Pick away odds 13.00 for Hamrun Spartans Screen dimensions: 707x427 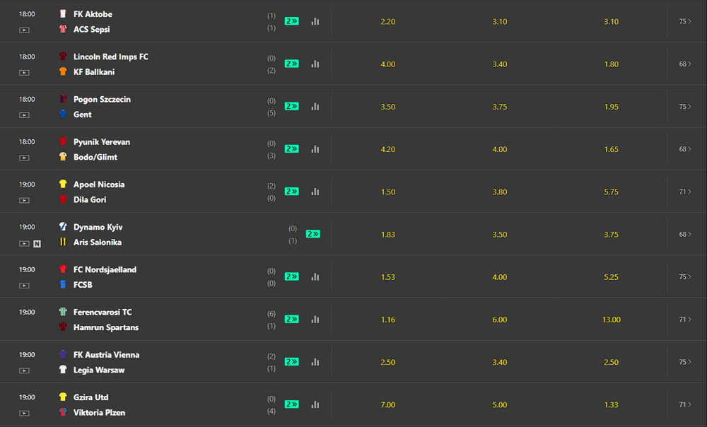click(x=612, y=320)
